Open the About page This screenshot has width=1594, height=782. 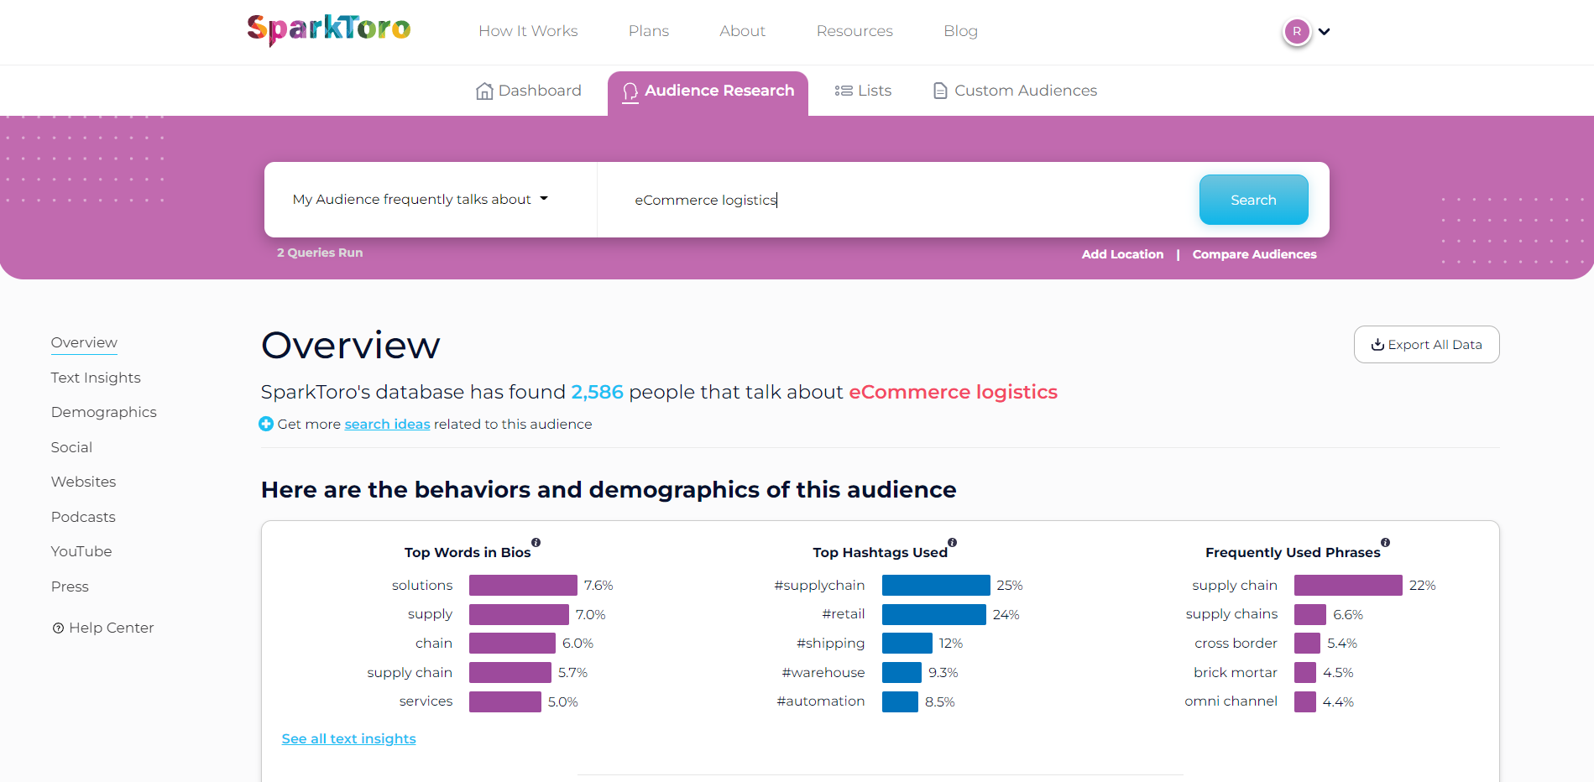[742, 31]
